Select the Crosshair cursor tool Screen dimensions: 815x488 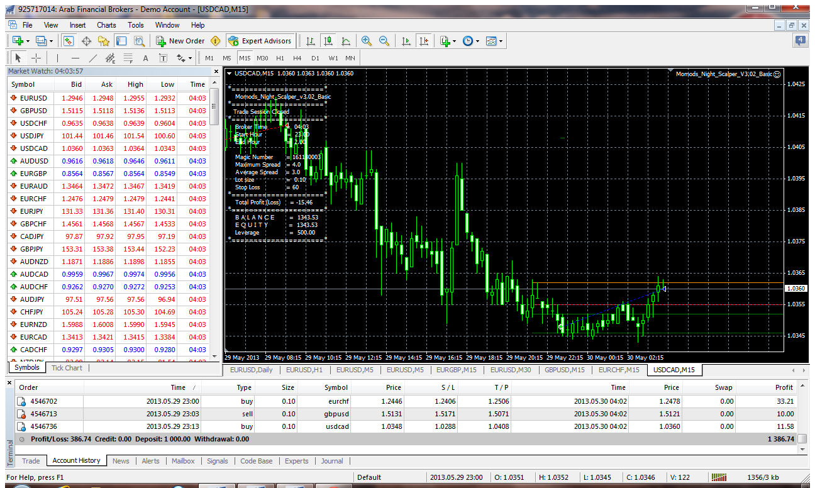pyautogui.click(x=36, y=58)
